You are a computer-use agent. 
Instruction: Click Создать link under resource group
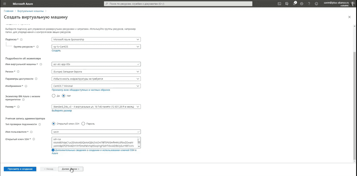(x=56, y=51)
